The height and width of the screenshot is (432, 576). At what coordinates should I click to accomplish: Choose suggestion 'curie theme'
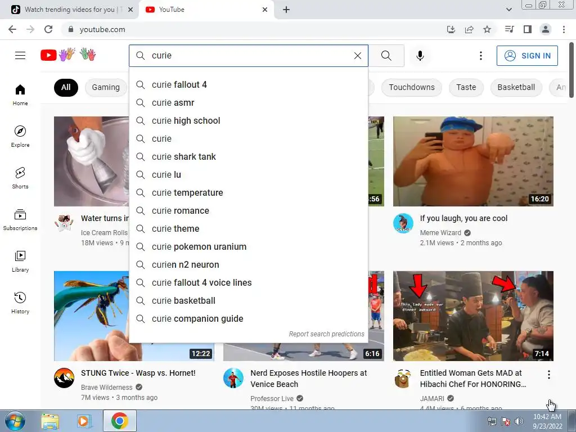(248, 228)
